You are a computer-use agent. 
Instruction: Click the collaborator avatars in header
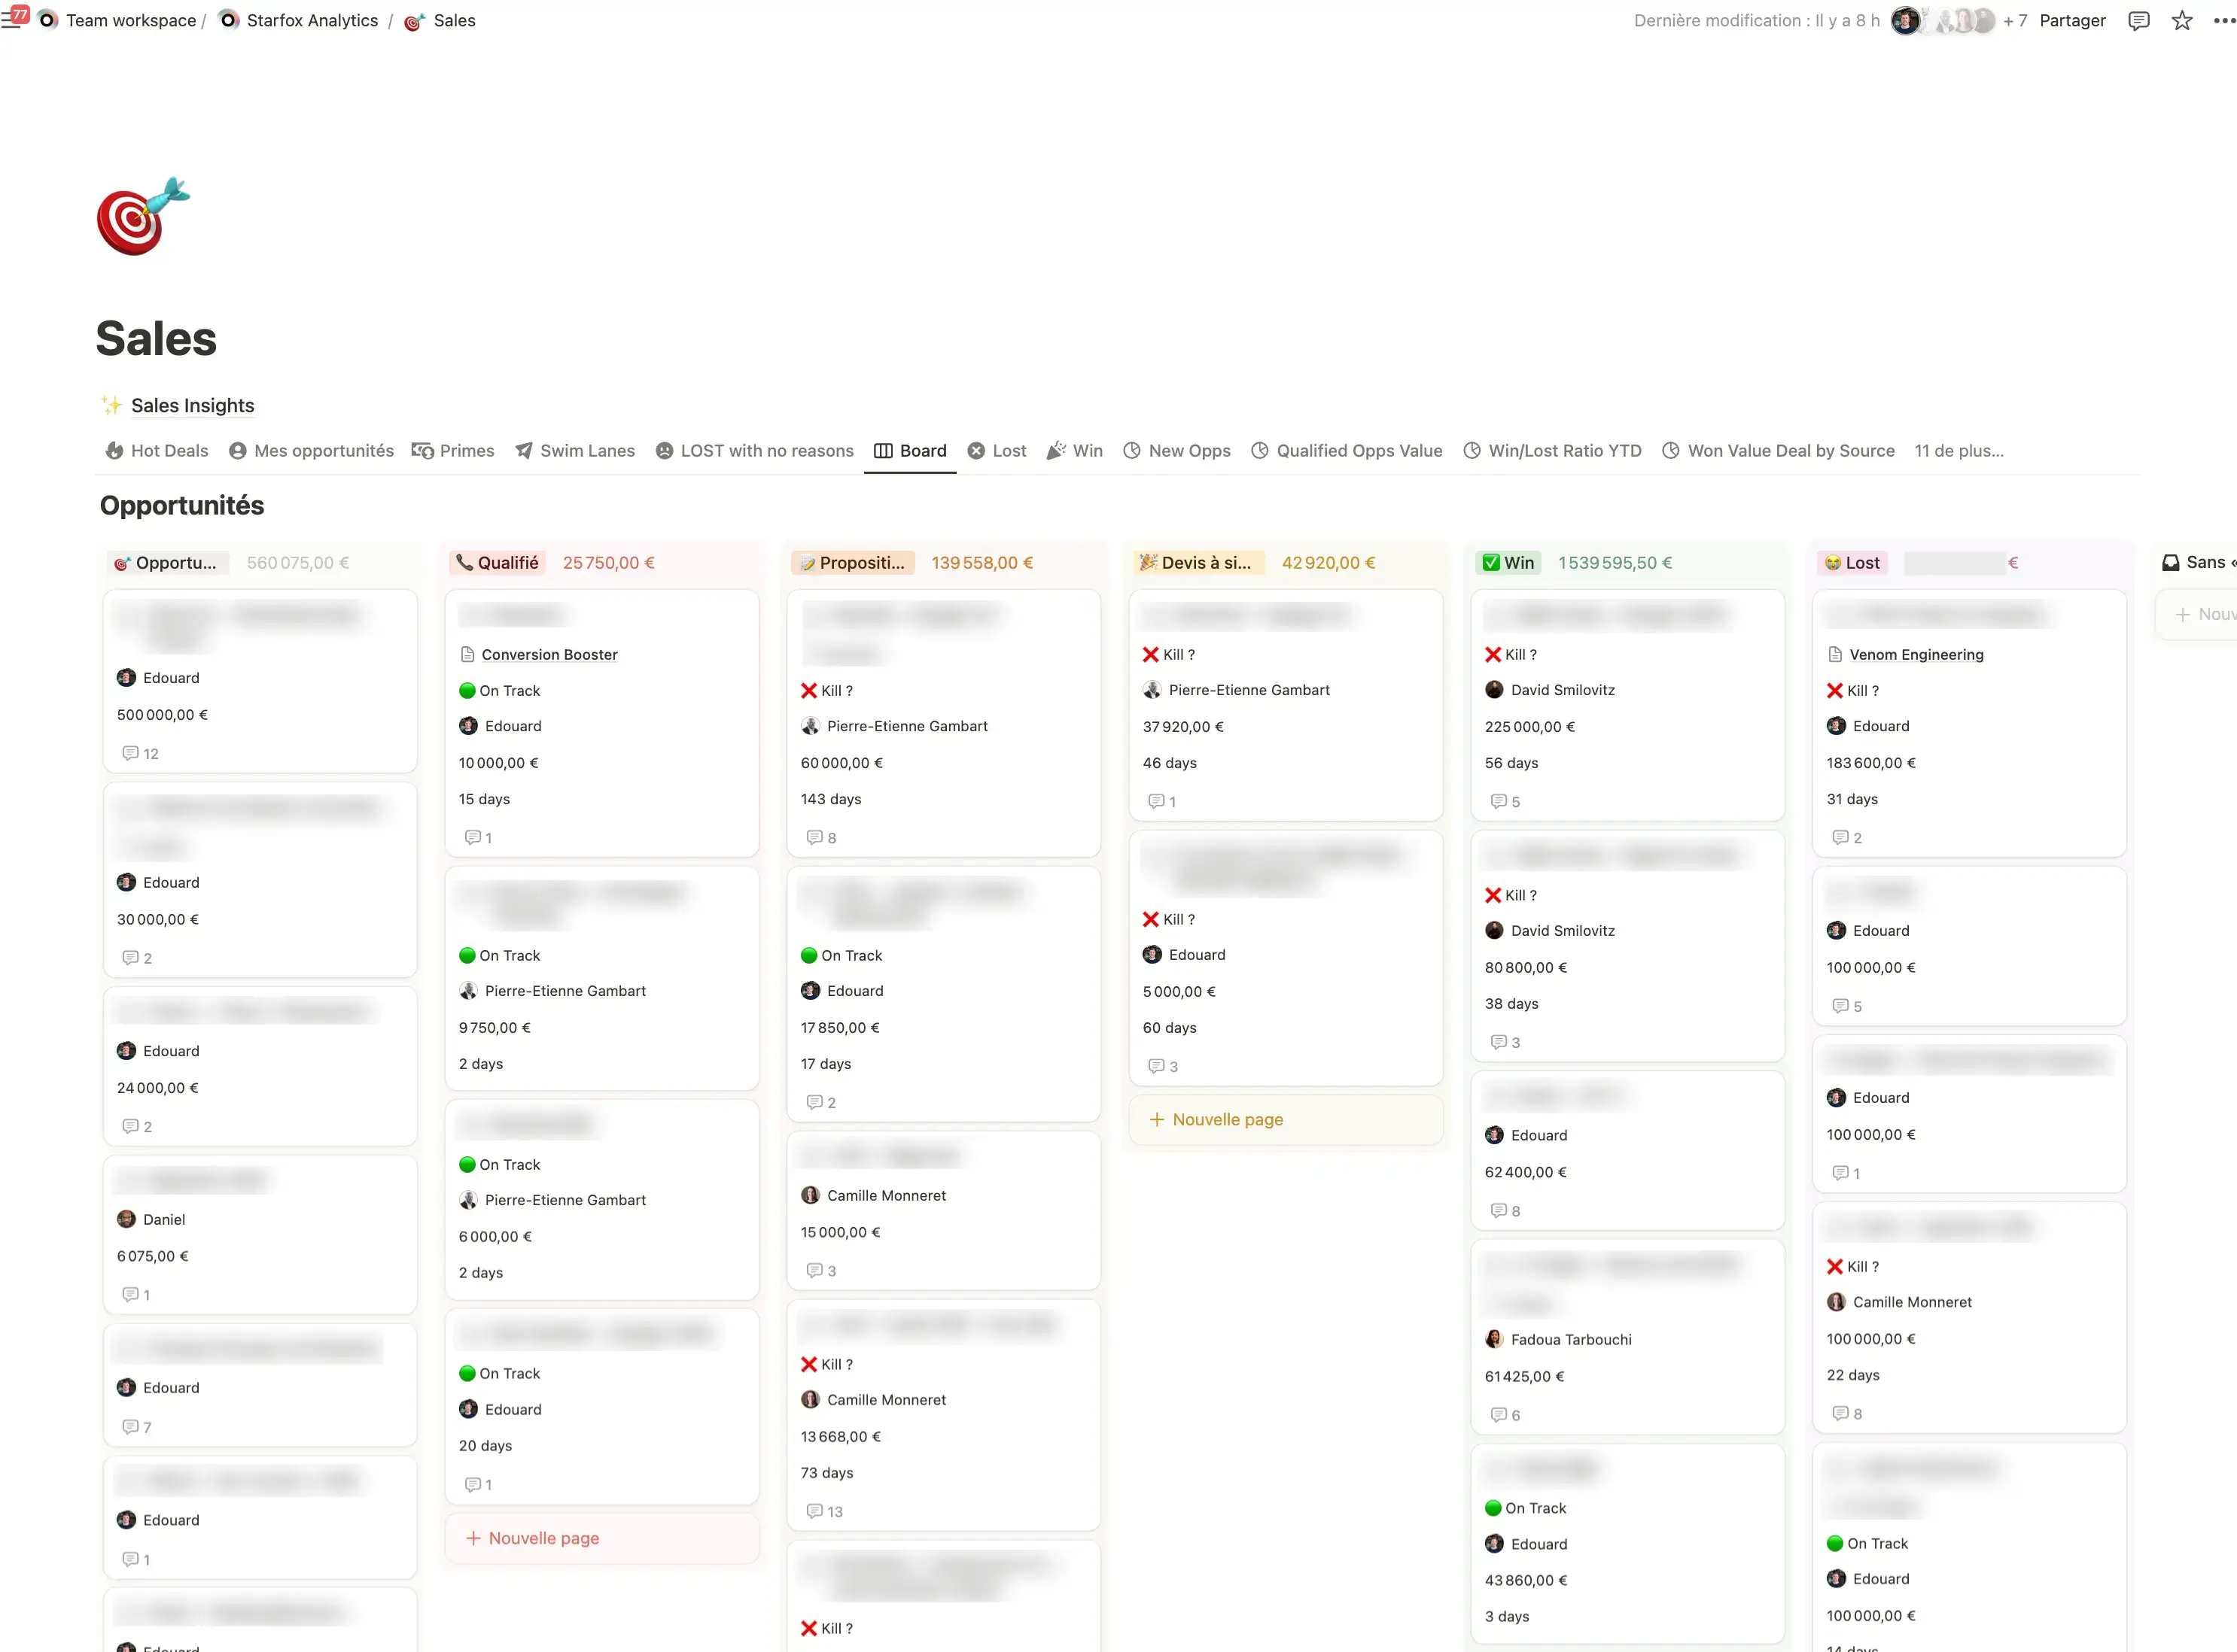[1945, 21]
